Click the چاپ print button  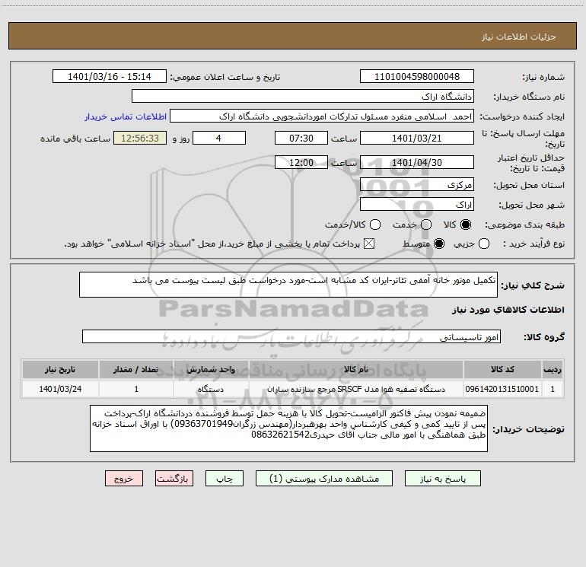click(x=225, y=479)
